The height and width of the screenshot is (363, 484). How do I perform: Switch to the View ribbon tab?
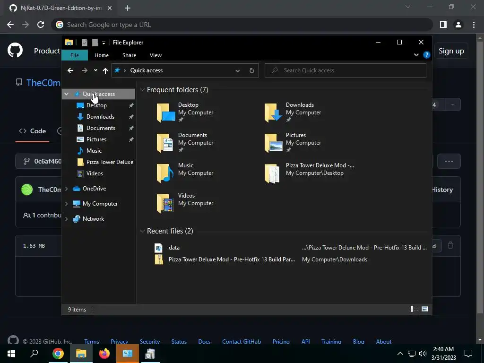[x=156, y=55]
